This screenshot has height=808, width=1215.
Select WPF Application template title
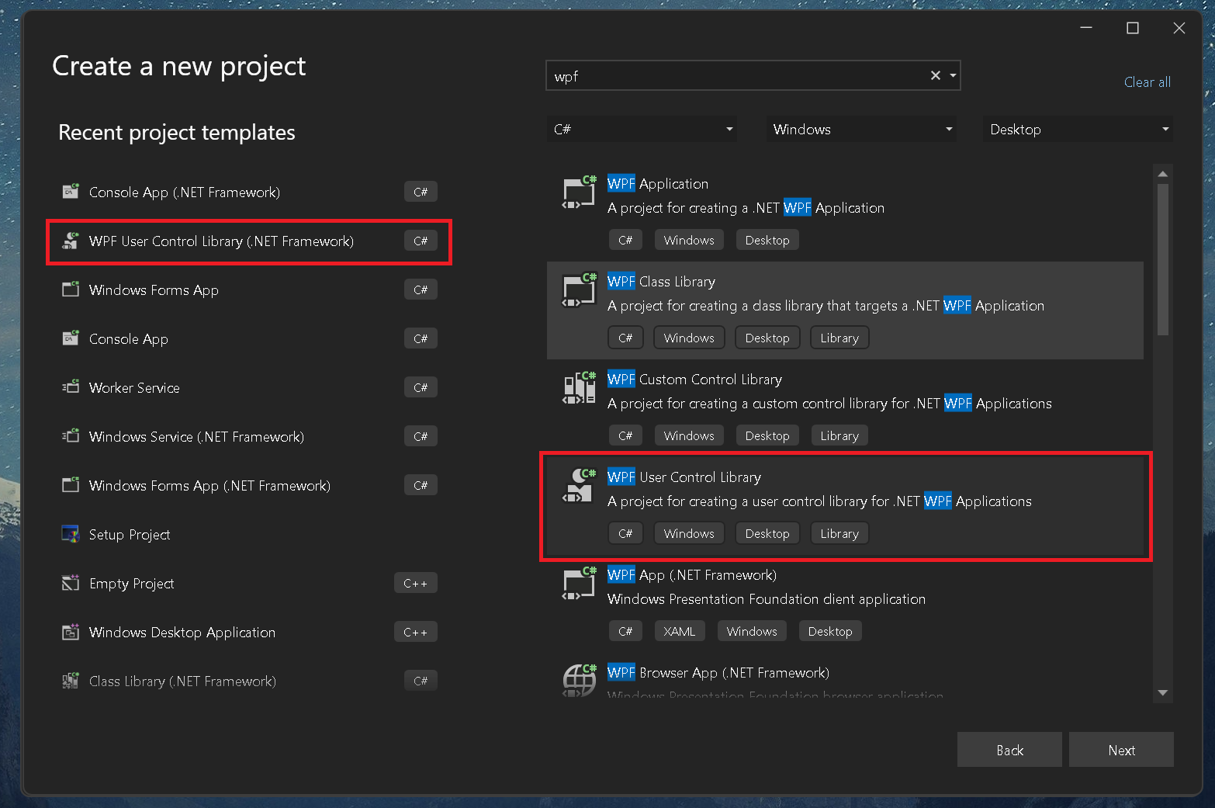658,184
